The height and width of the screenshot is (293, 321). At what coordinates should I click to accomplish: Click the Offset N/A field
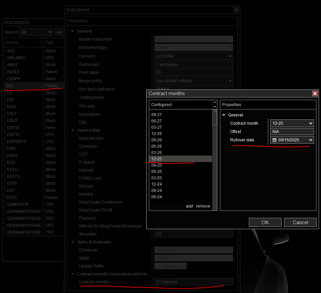(291, 132)
